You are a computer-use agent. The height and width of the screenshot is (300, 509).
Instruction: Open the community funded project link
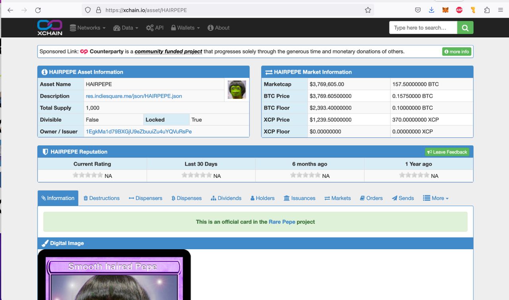[x=168, y=52]
